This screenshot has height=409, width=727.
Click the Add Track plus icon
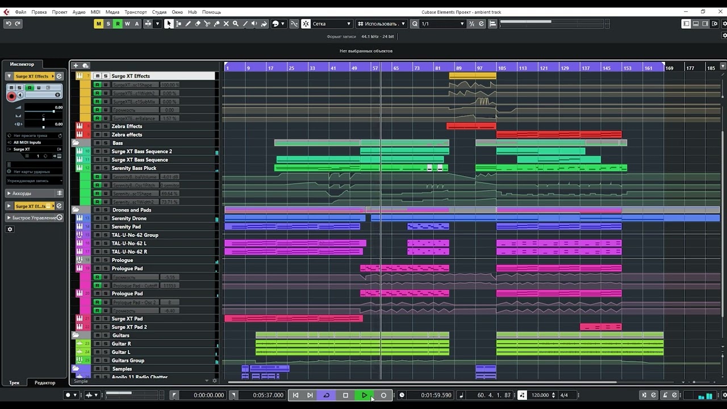point(76,65)
